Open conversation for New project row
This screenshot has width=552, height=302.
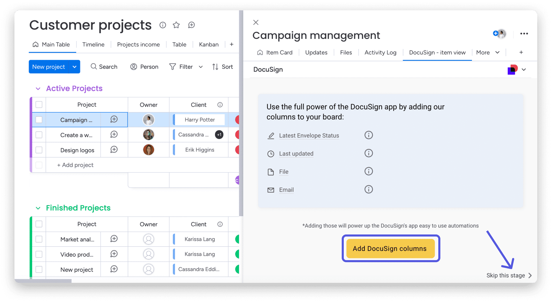tap(114, 269)
